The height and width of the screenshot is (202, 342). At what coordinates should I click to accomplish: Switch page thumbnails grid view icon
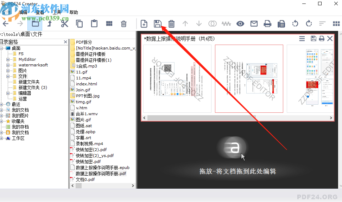[x=336, y=24]
